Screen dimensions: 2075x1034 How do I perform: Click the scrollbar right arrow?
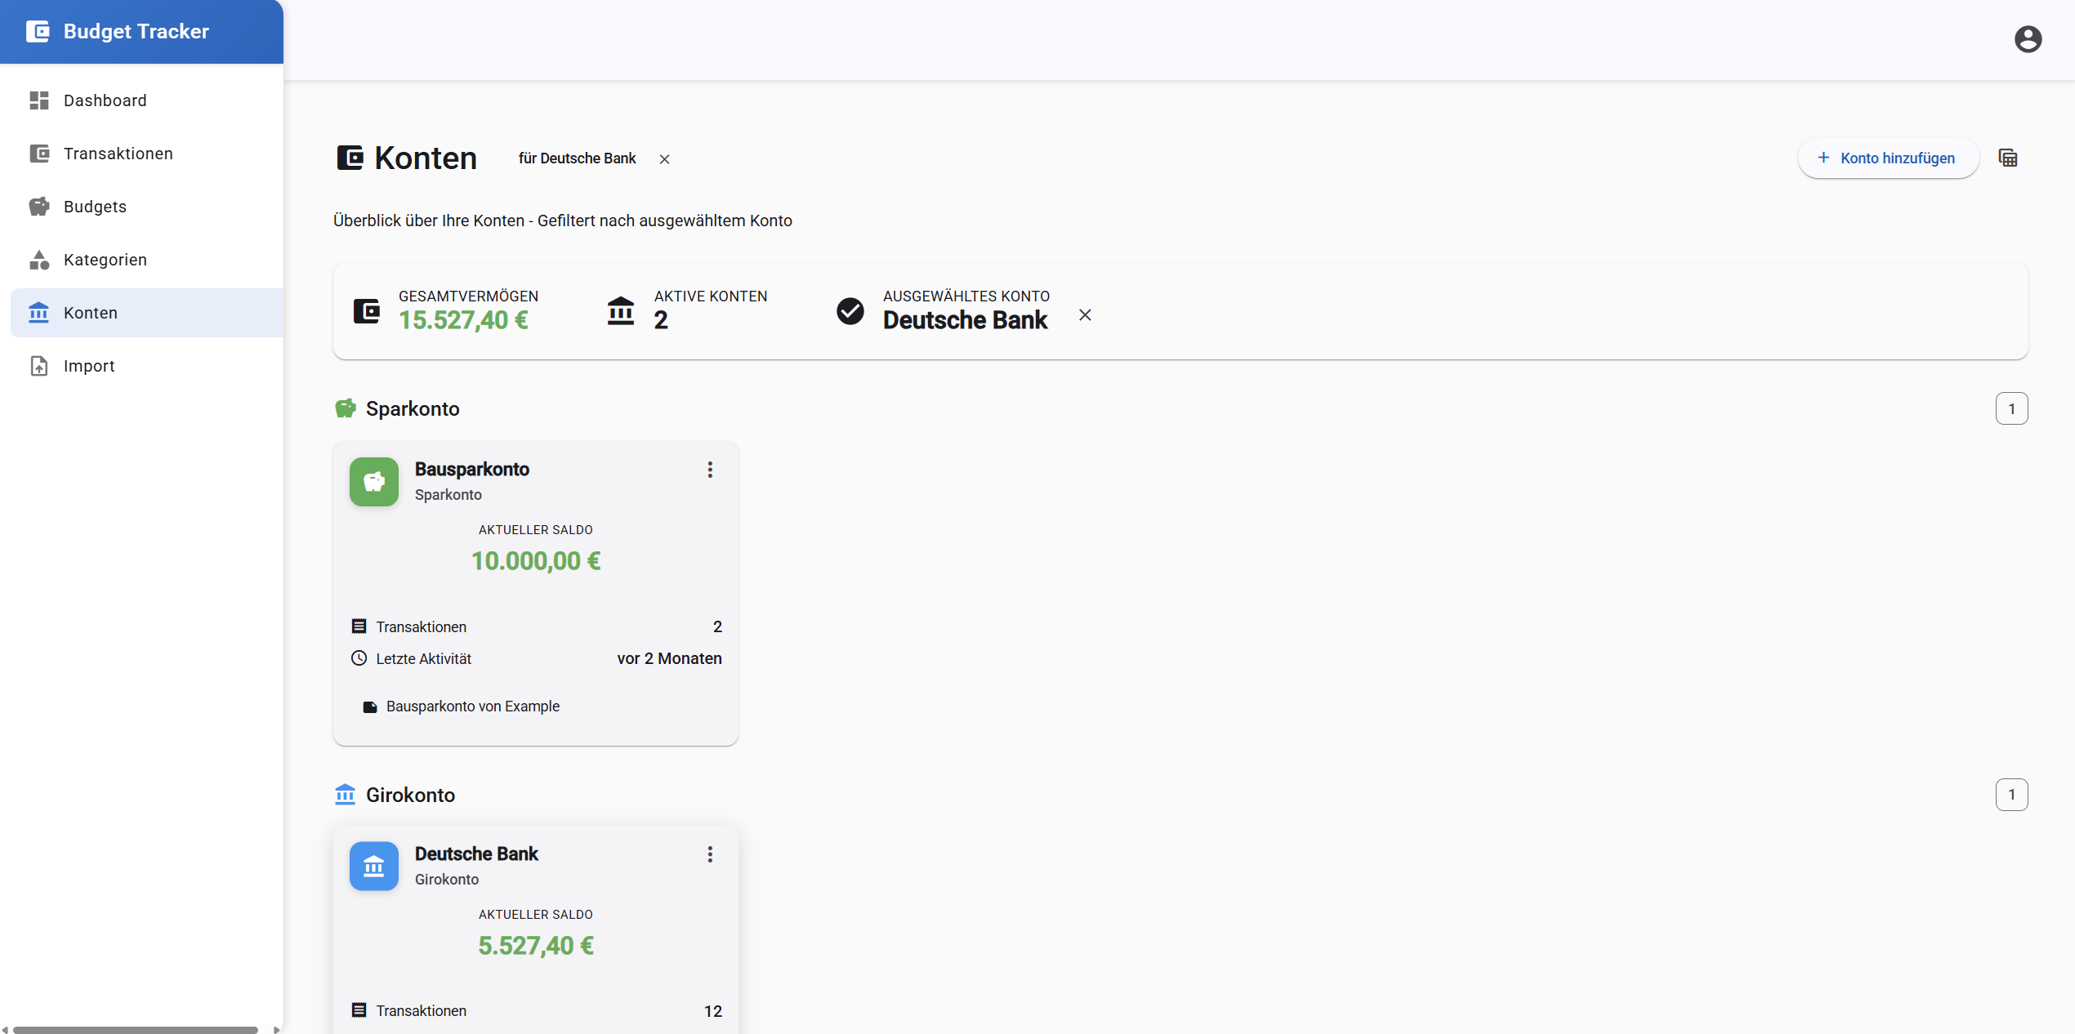pyautogui.click(x=276, y=1029)
